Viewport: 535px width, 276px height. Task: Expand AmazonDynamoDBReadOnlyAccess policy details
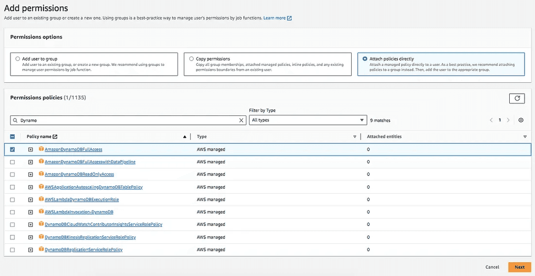[30, 174]
